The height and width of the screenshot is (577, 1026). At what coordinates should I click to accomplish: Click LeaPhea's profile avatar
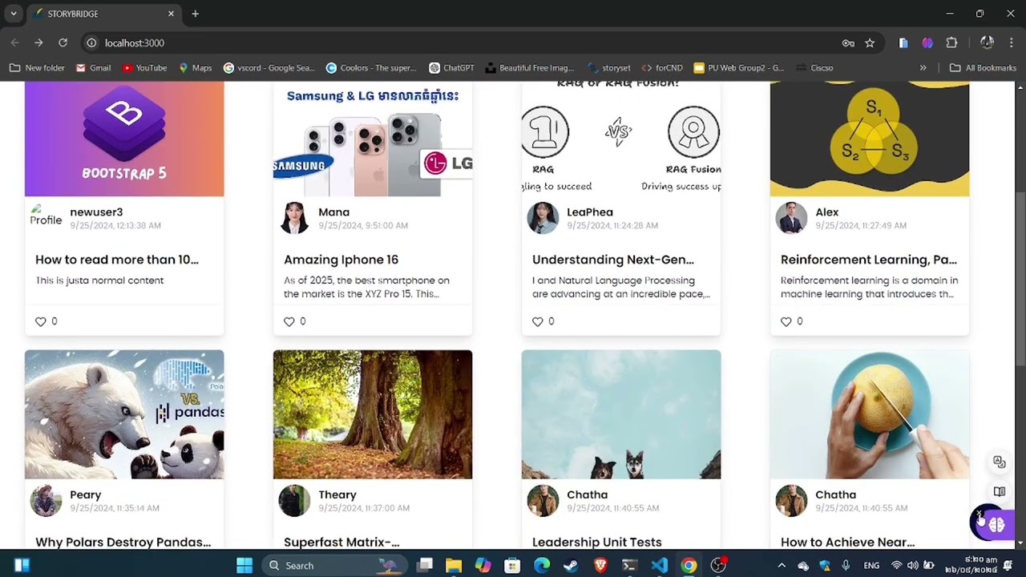click(x=543, y=218)
